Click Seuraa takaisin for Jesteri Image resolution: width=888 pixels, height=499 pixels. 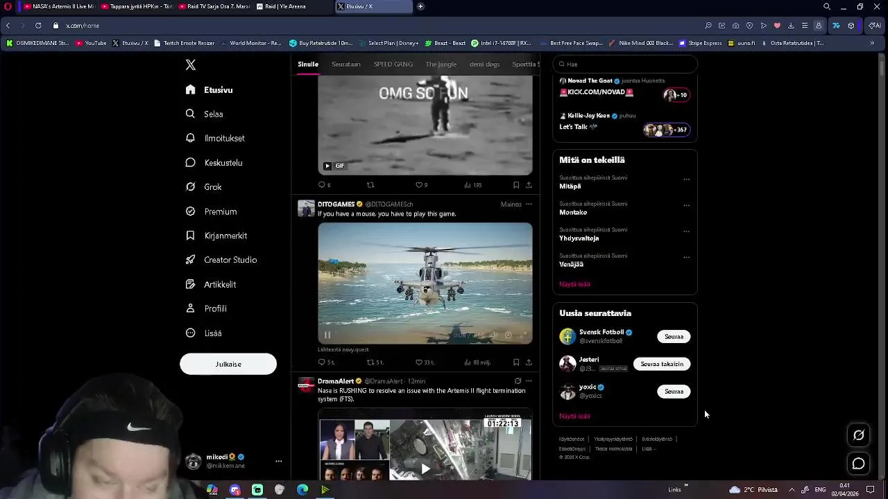pyautogui.click(x=662, y=364)
